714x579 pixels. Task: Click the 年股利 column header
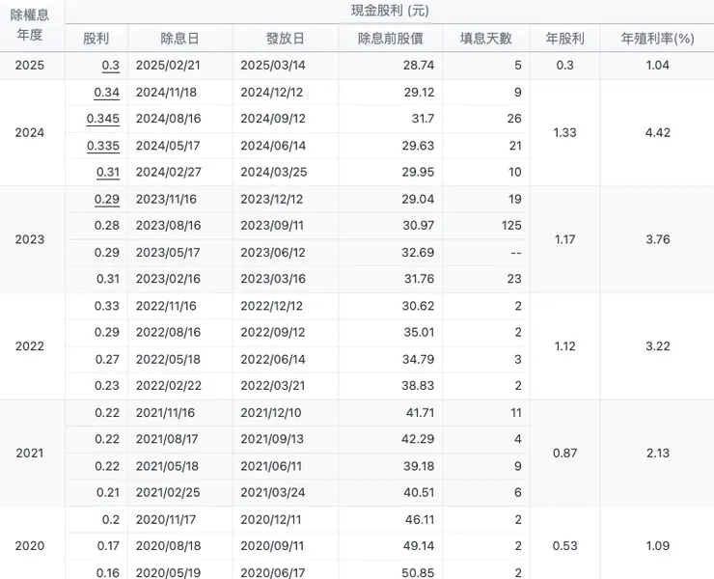[x=565, y=39]
